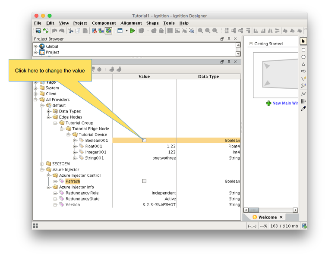
Task: Toggle the Refresh tag checkbox
Action: coord(144,181)
